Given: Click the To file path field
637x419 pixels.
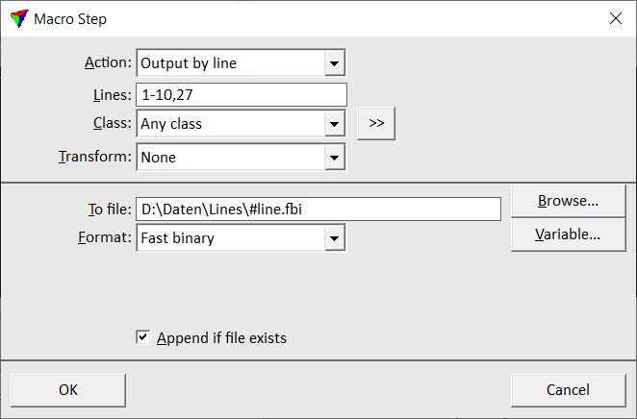Looking at the screenshot, I should click(x=318, y=209).
